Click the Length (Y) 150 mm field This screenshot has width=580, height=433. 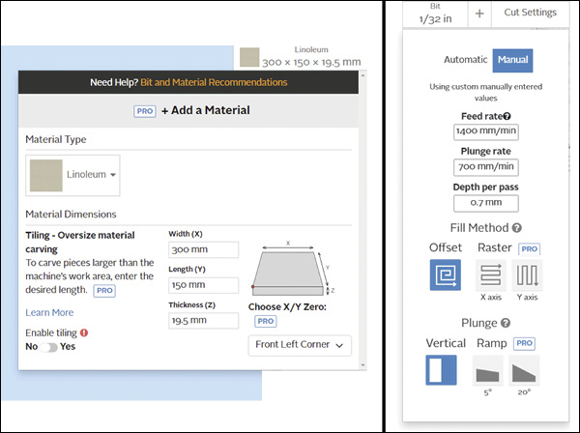203,285
